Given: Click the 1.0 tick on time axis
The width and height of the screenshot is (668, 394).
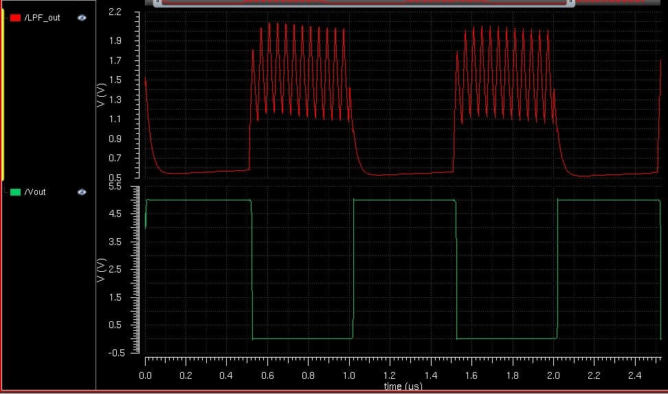Looking at the screenshot, I should pyautogui.click(x=349, y=376).
